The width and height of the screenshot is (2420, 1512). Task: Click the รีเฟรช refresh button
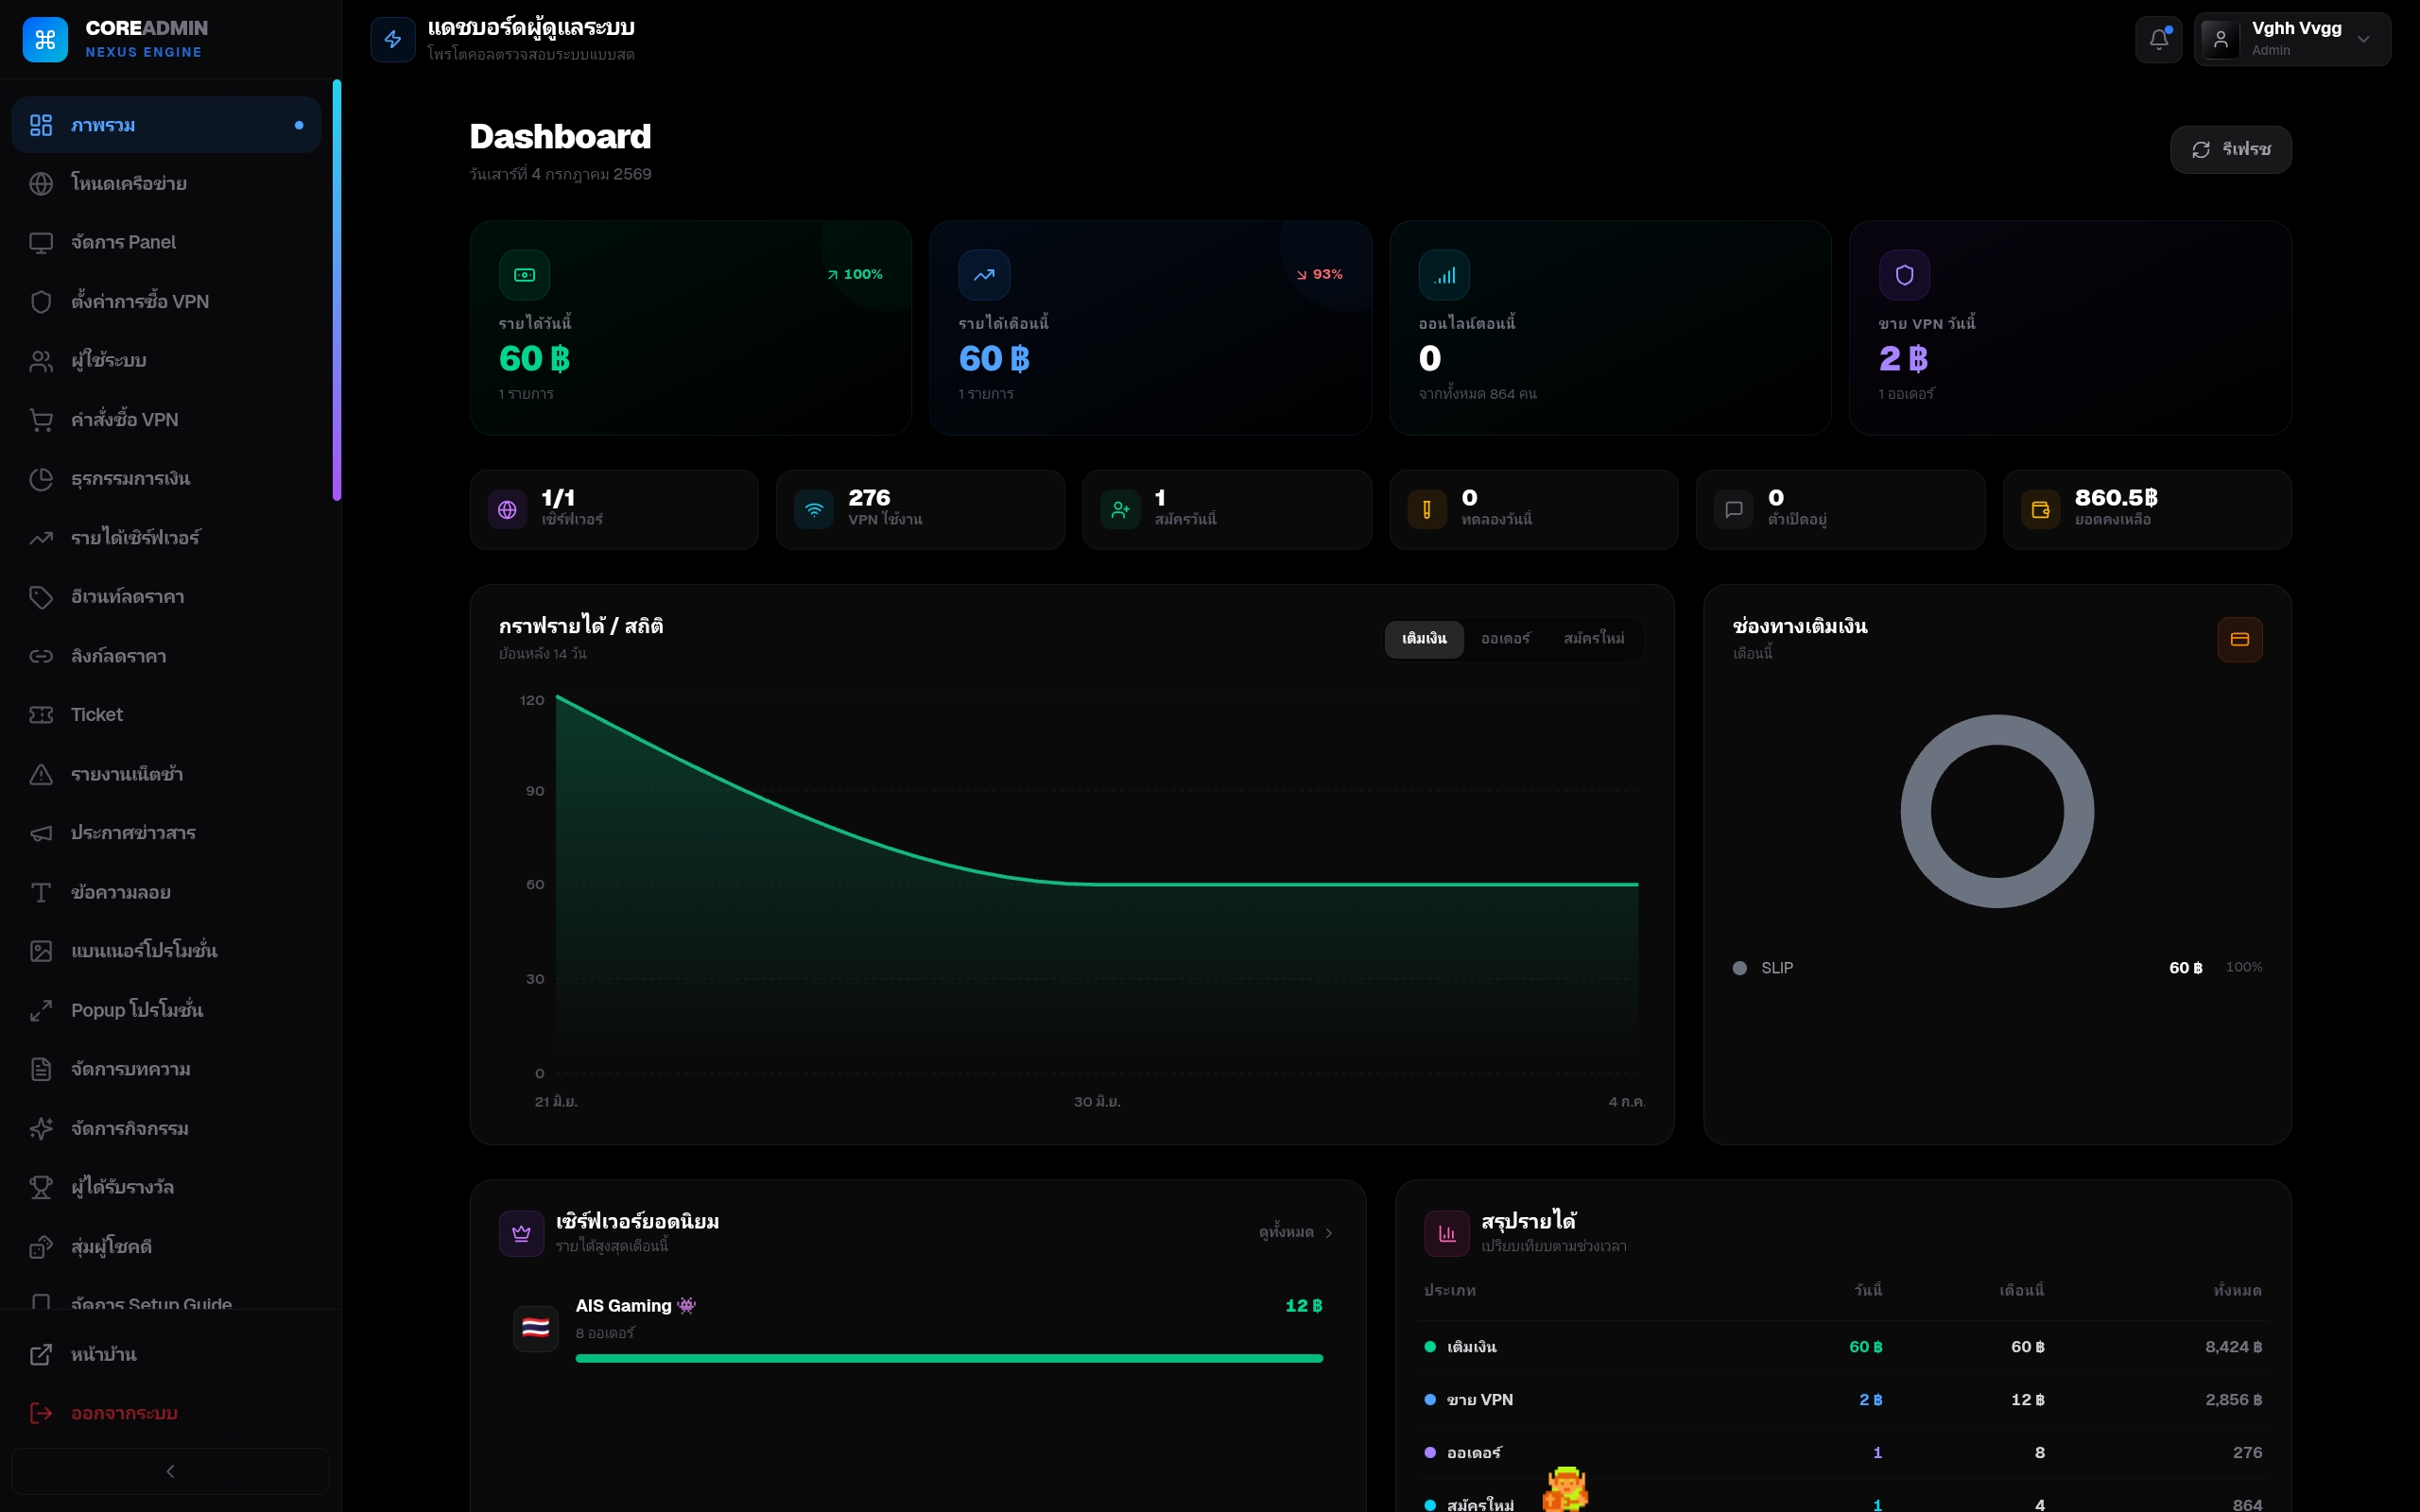[x=2230, y=150]
